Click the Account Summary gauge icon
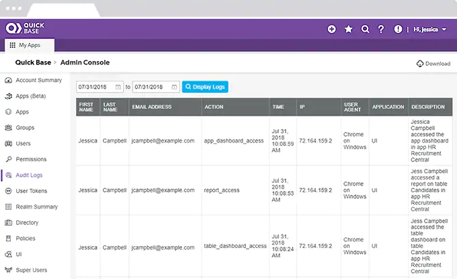The height and width of the screenshot is (279, 457). [x=9, y=80]
